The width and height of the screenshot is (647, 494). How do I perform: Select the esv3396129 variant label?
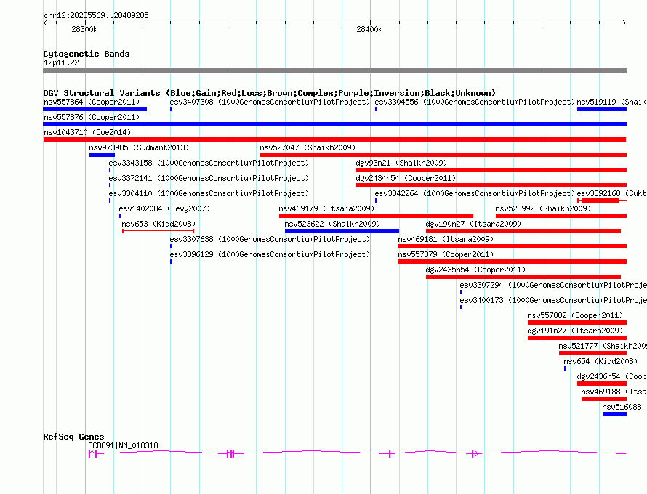click(x=270, y=254)
